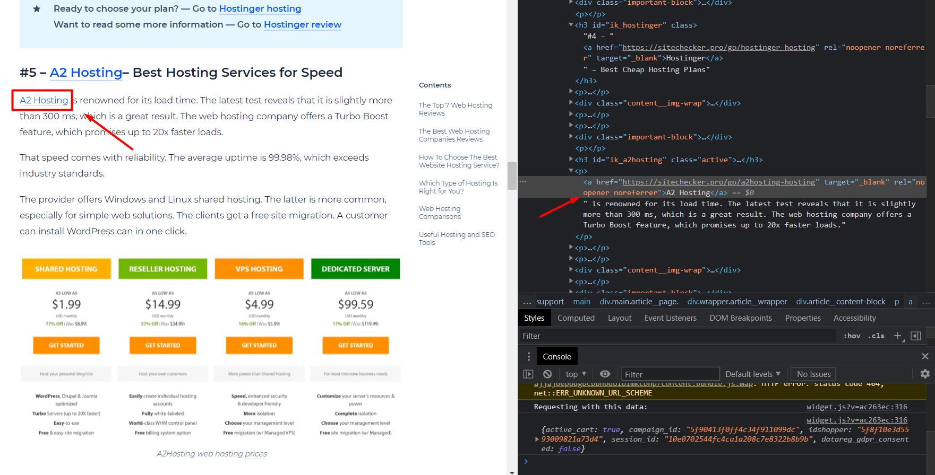
Task: Toggle the :hov element state button
Action: [852, 336]
